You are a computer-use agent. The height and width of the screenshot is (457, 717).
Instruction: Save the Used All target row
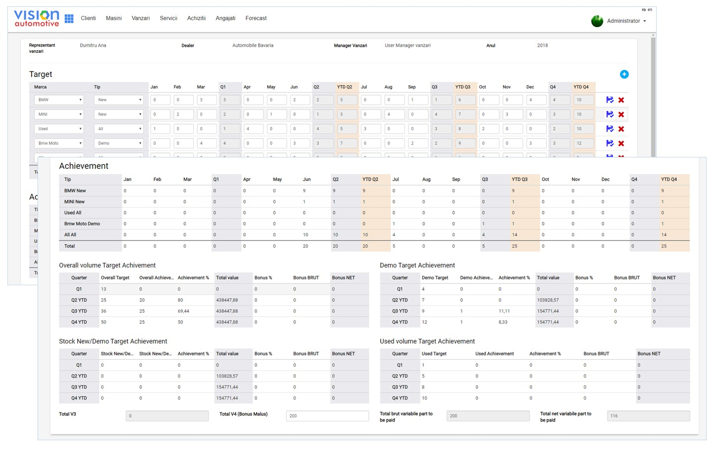[610, 129]
